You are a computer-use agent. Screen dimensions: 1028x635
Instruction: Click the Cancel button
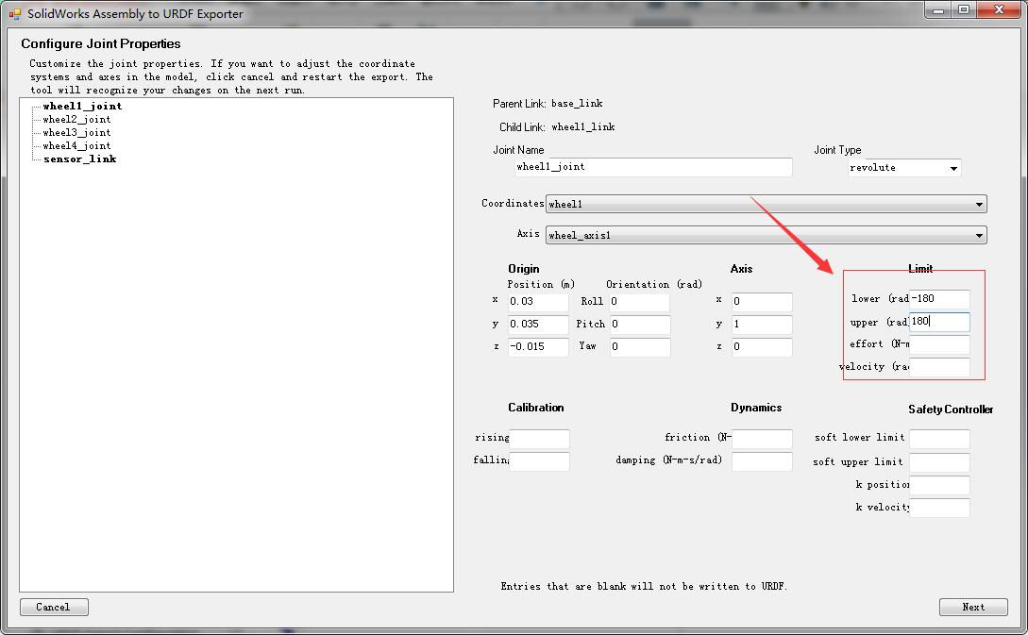point(54,607)
